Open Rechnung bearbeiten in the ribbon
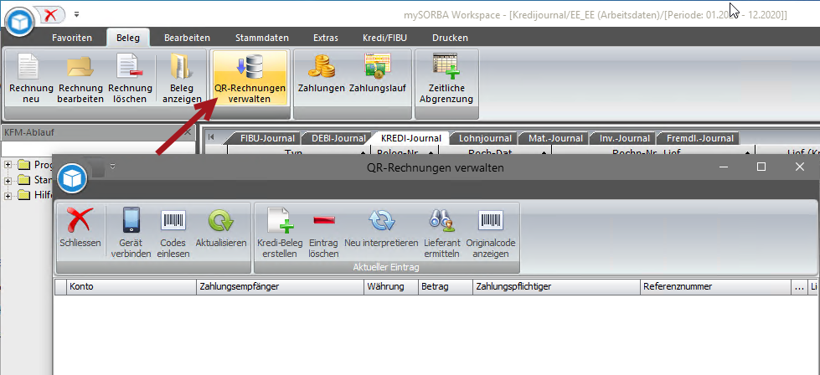This screenshot has width=820, height=375. pos(80,79)
